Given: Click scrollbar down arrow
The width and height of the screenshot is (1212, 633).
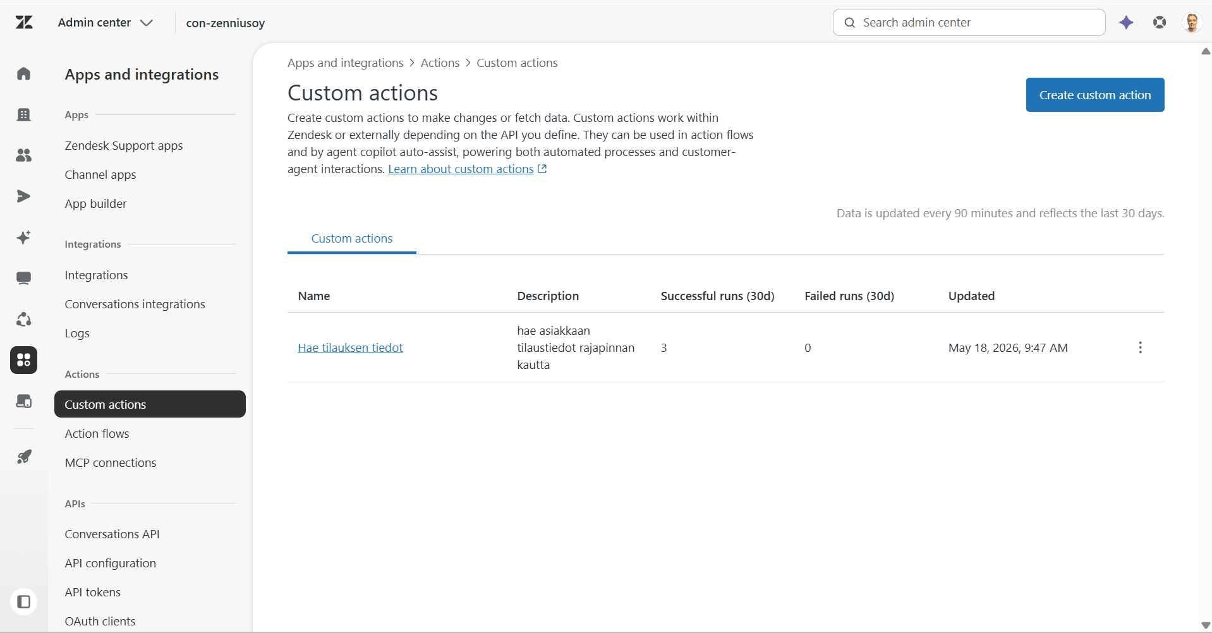Looking at the screenshot, I should pyautogui.click(x=1206, y=625).
